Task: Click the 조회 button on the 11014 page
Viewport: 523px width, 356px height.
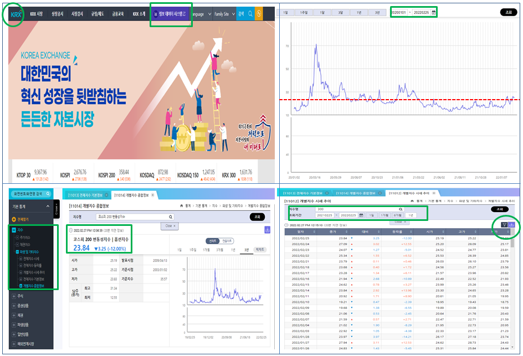Action: tap(257, 216)
